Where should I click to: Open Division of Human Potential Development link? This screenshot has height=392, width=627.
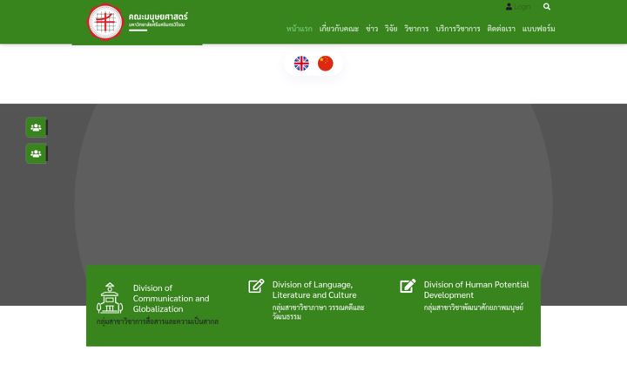pos(476,289)
